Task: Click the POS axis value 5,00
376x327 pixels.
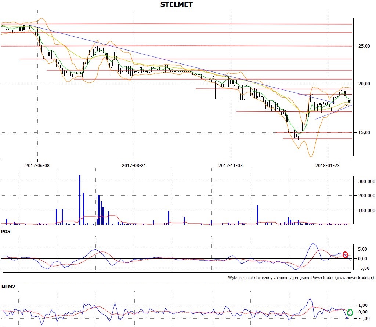Action: [x=362, y=249]
